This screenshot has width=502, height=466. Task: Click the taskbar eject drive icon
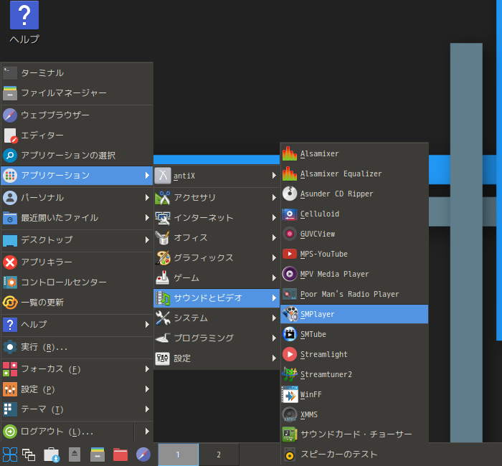pyautogui.click(x=75, y=455)
